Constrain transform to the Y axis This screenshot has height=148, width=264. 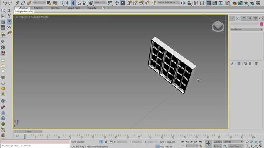[9, 16]
